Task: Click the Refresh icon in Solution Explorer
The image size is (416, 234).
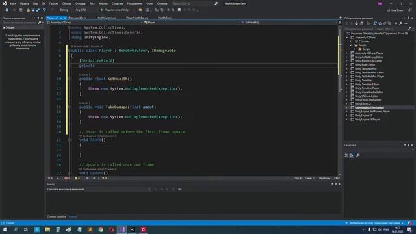Action: click(x=380, y=23)
